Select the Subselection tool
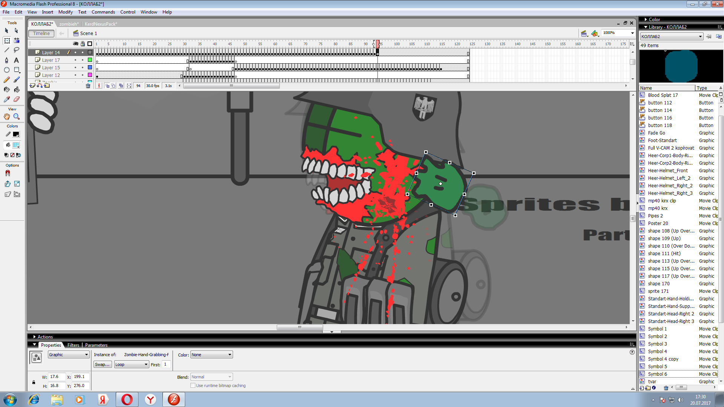724x407 pixels. [x=16, y=31]
